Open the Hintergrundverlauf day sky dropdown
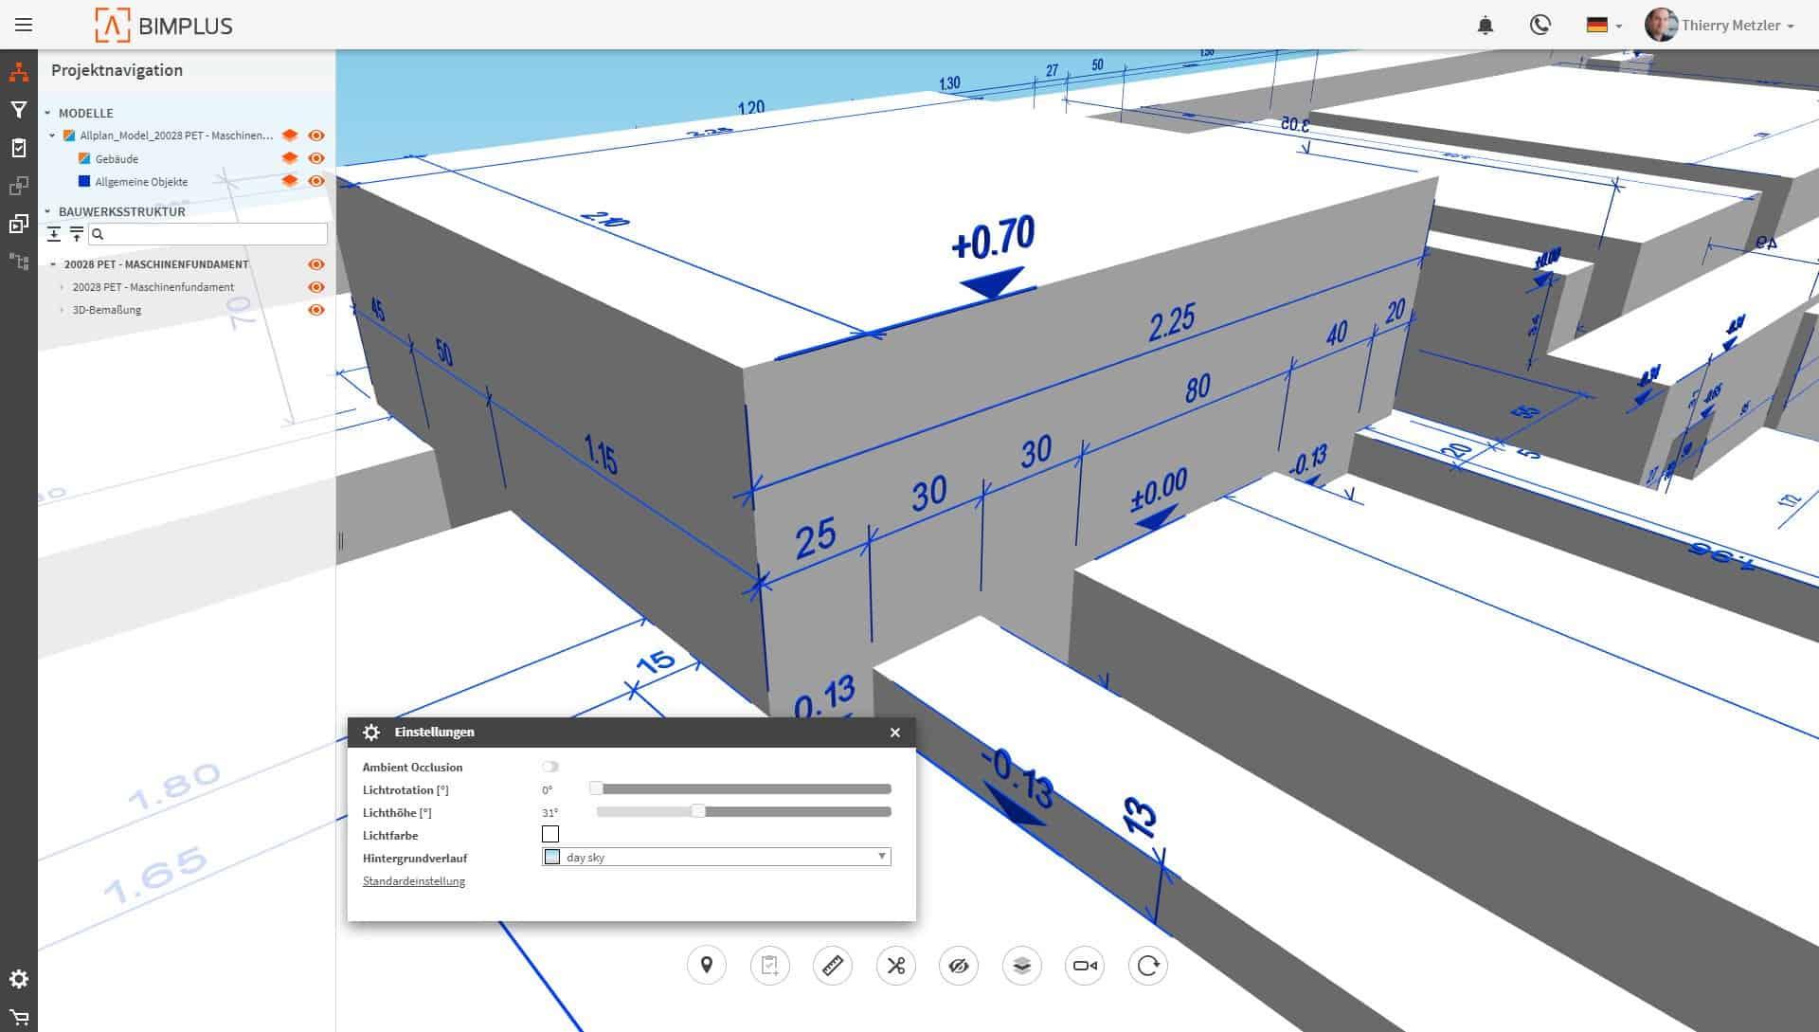Screen dimensions: 1819x1032 pyautogui.click(x=716, y=857)
